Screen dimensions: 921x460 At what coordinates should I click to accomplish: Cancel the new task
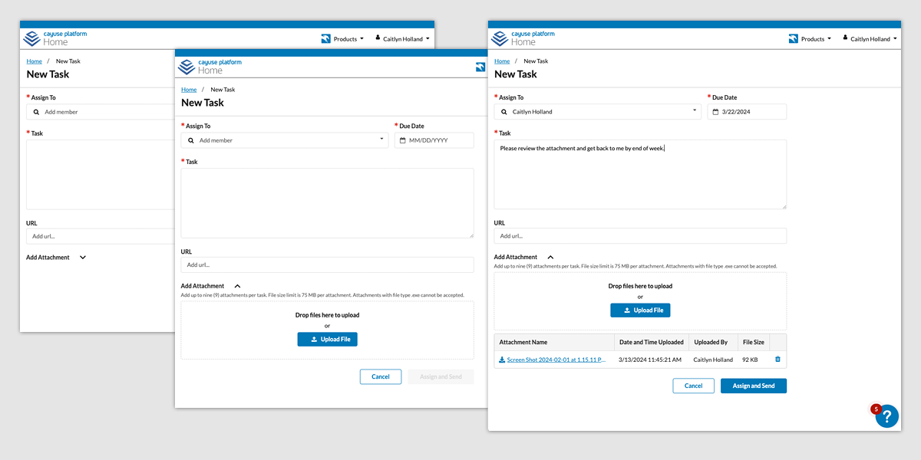coord(693,386)
